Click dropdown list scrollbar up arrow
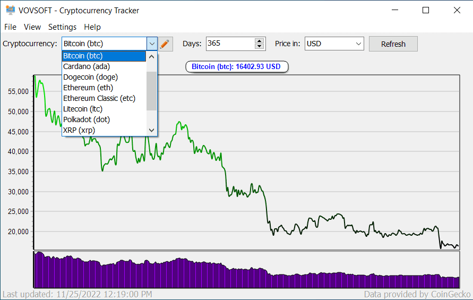The width and height of the screenshot is (473, 300). click(x=152, y=56)
